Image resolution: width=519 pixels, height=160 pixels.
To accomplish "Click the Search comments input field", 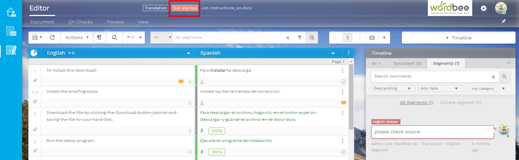I will 431,77.
